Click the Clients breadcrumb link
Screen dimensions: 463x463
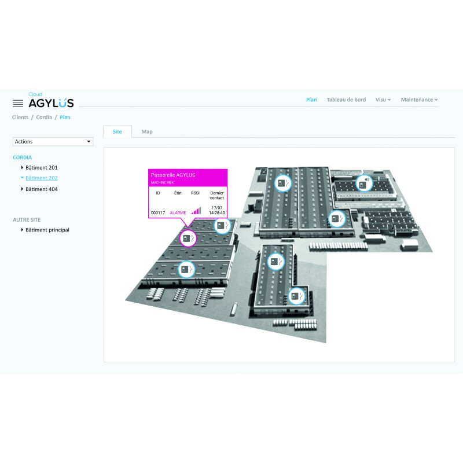point(20,117)
